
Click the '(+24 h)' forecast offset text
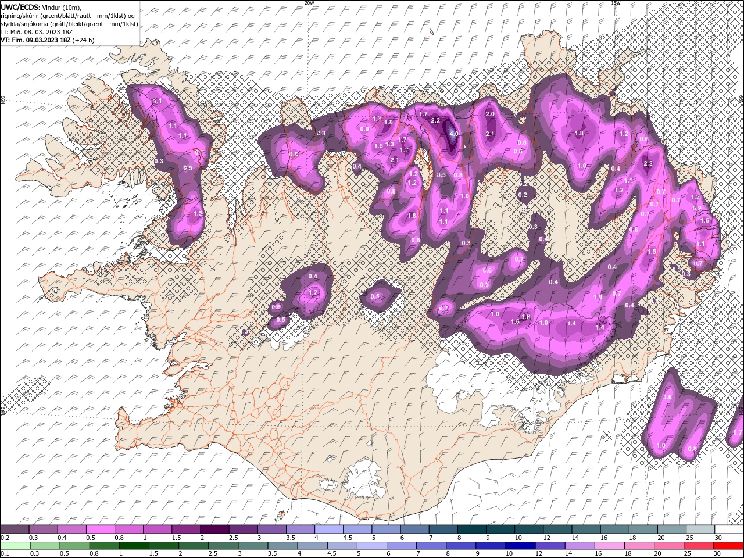coord(84,40)
